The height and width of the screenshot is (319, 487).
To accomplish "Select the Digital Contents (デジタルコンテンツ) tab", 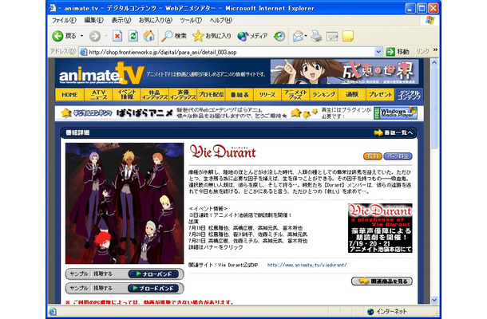I will click(x=409, y=95).
